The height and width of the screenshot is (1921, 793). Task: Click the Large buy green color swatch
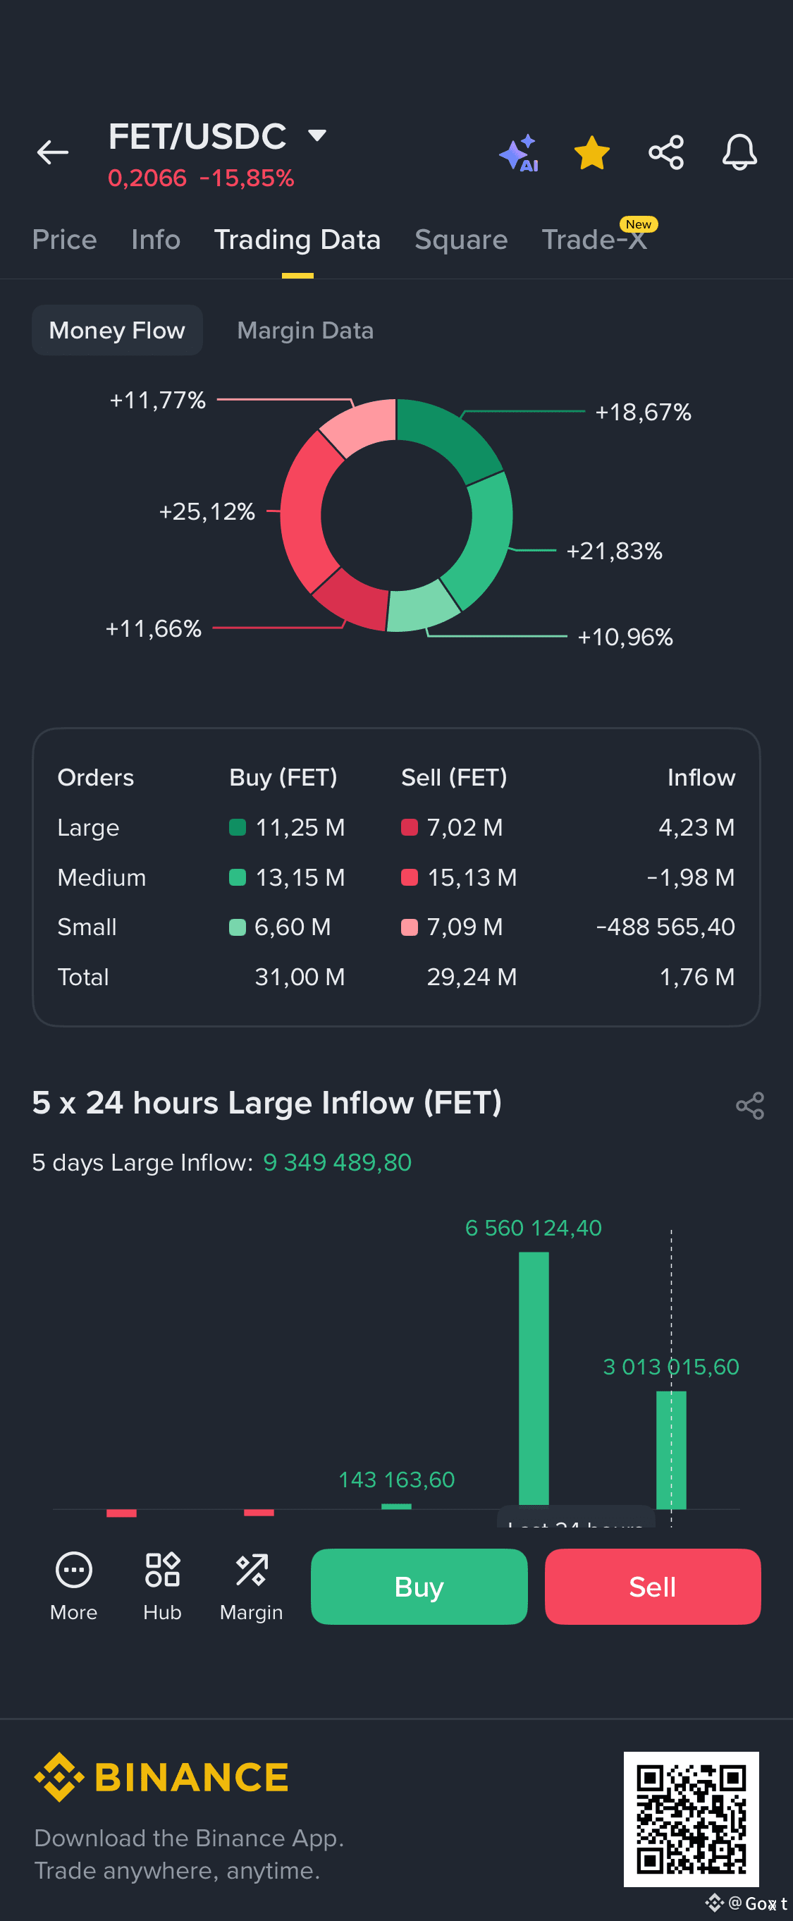point(237,827)
